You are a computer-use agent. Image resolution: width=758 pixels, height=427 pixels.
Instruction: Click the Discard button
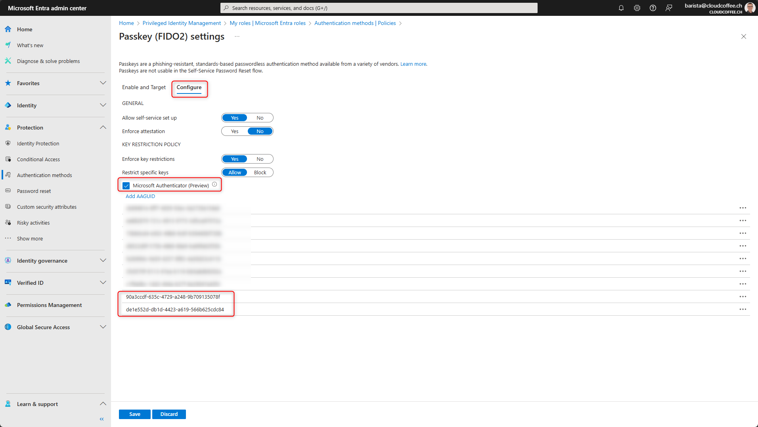pos(169,414)
